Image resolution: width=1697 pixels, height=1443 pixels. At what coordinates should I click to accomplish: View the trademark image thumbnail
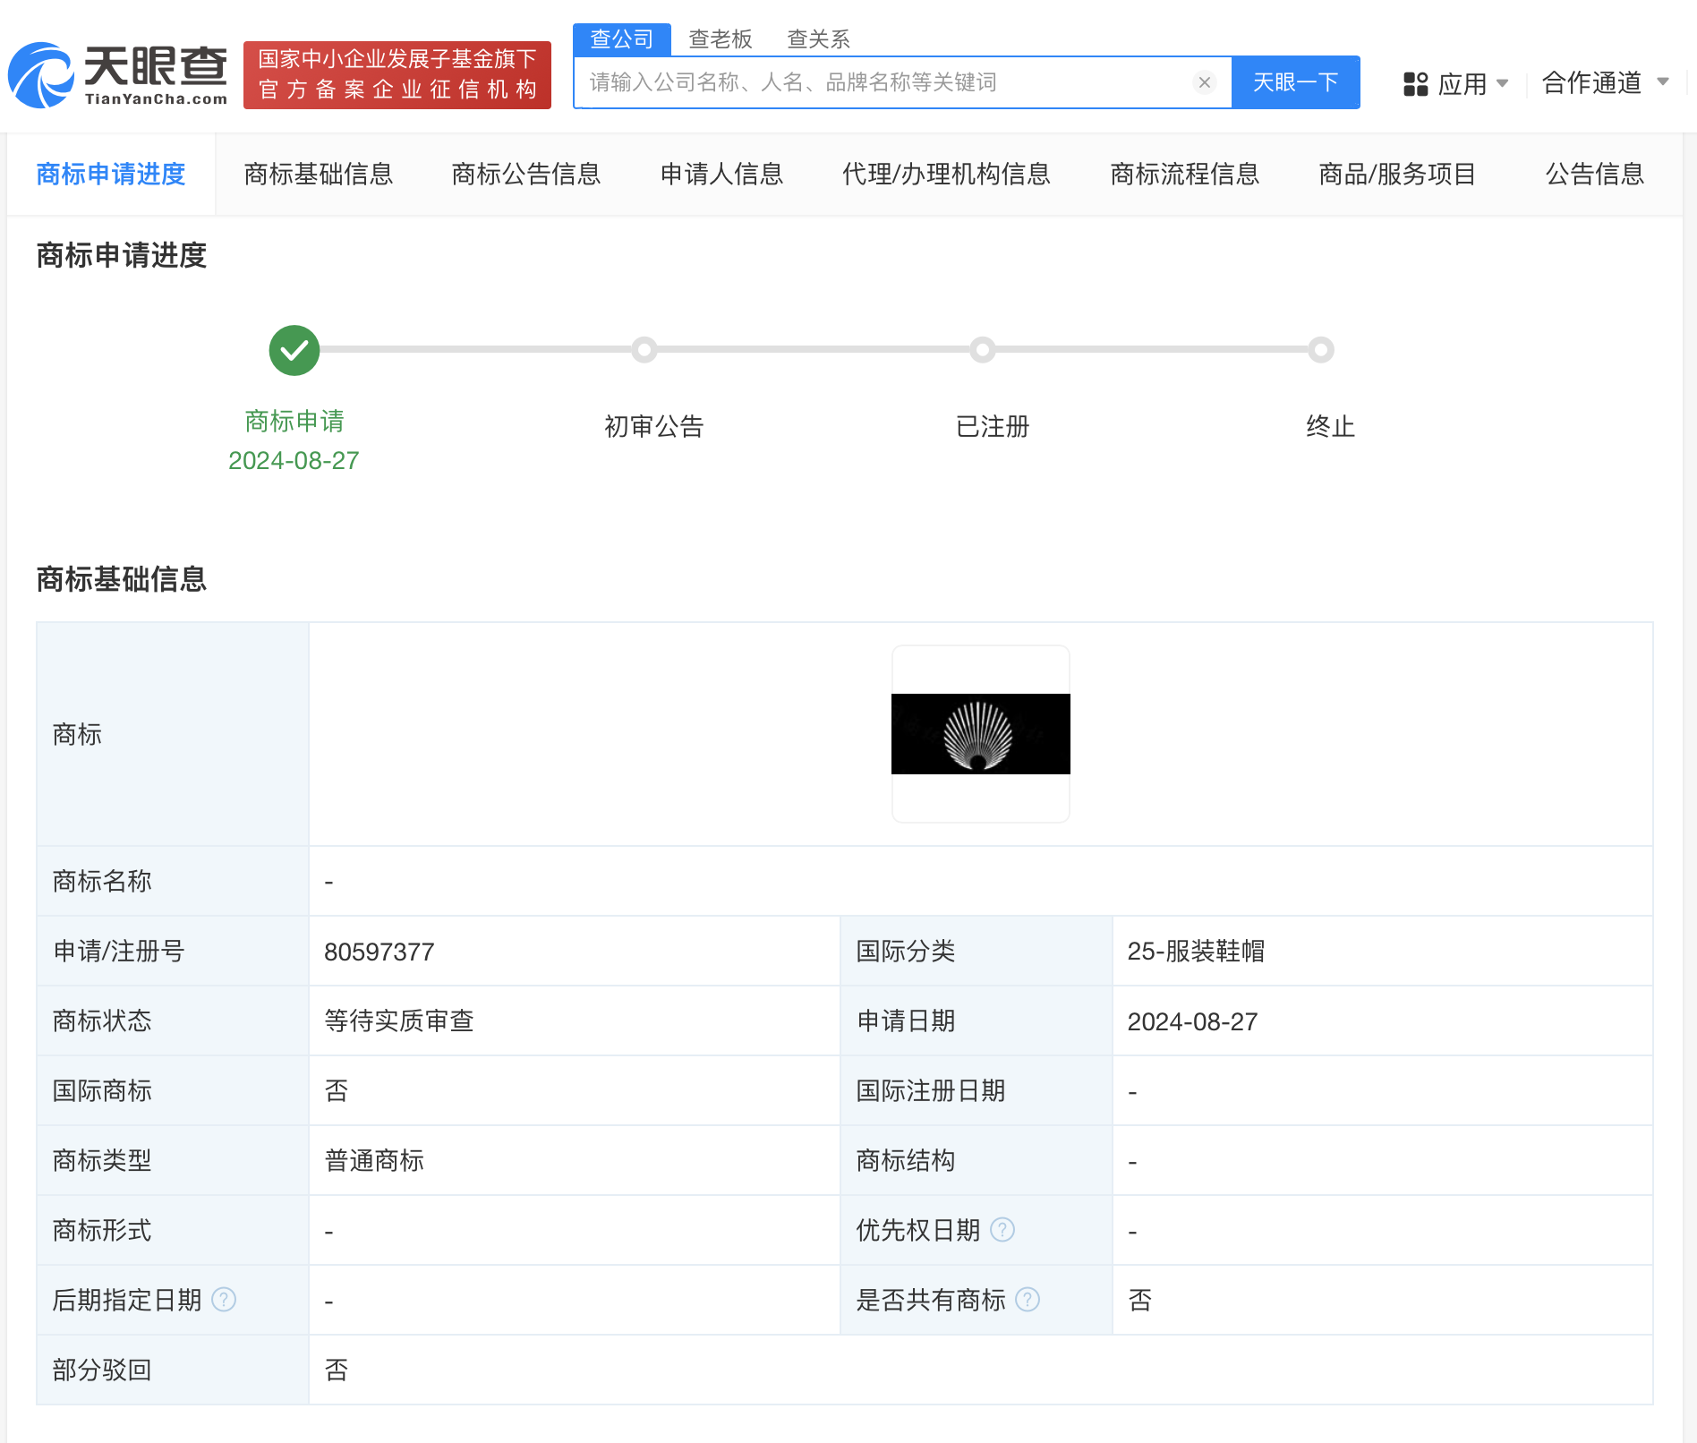(x=980, y=734)
